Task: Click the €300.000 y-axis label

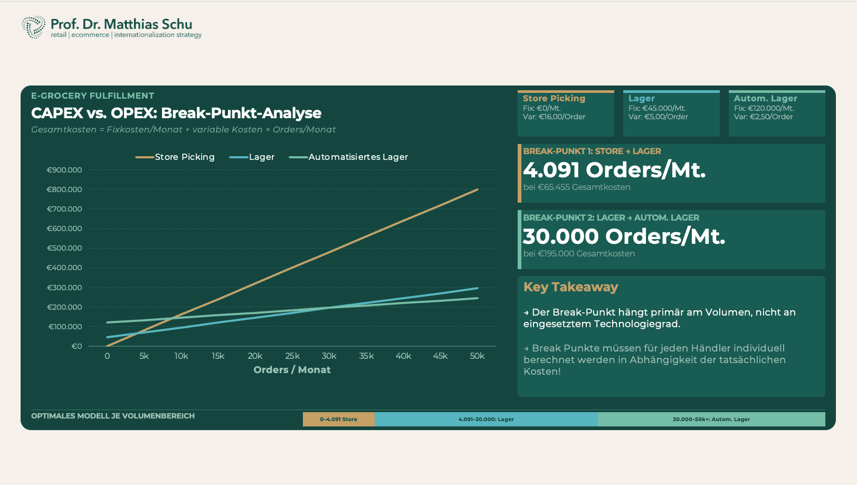Action: tap(64, 288)
